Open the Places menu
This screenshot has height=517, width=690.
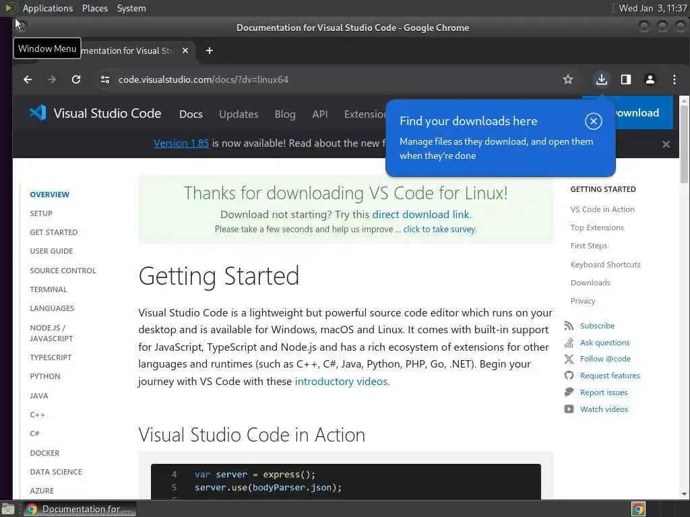[94, 8]
